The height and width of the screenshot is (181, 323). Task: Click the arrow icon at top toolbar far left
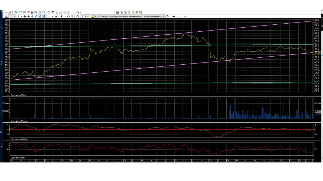6,12
